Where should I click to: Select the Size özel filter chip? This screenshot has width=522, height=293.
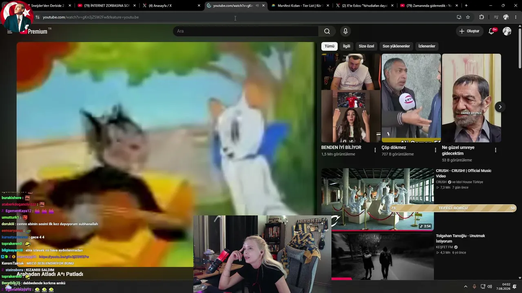tap(366, 46)
